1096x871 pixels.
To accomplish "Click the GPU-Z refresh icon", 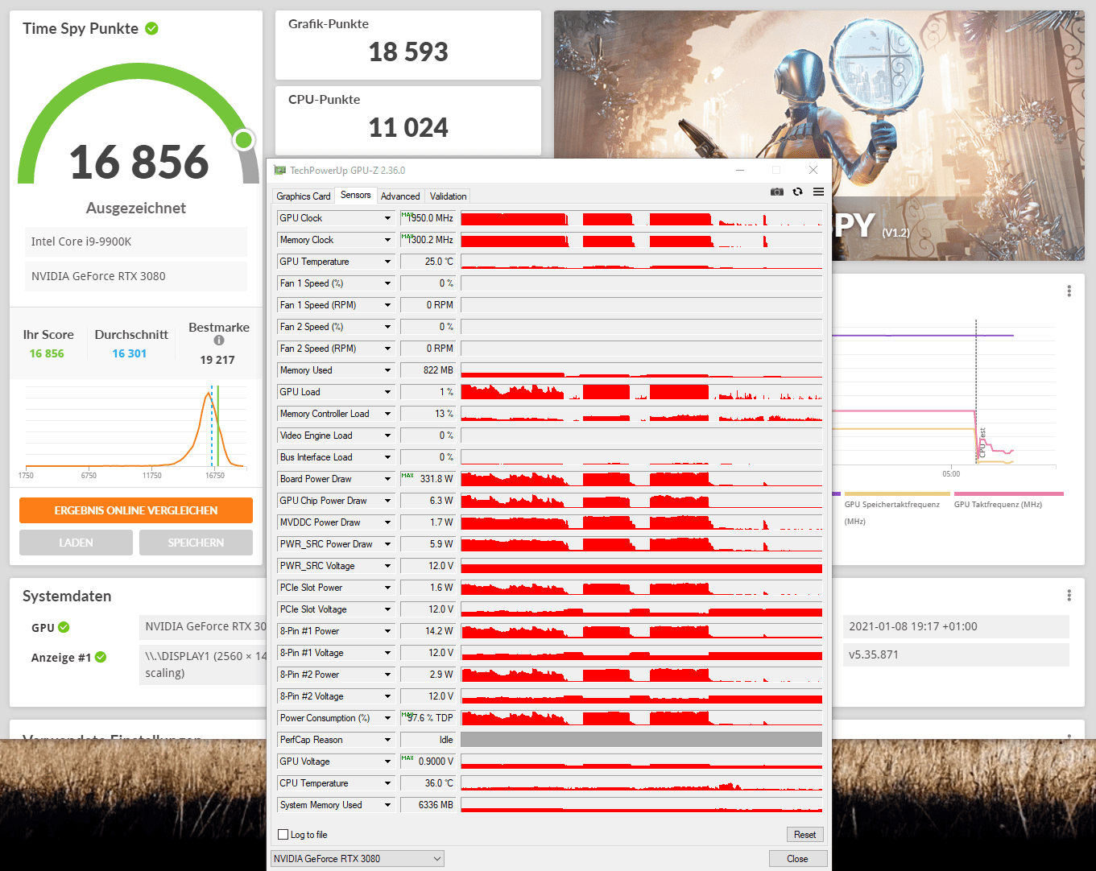I will pyautogui.click(x=797, y=192).
